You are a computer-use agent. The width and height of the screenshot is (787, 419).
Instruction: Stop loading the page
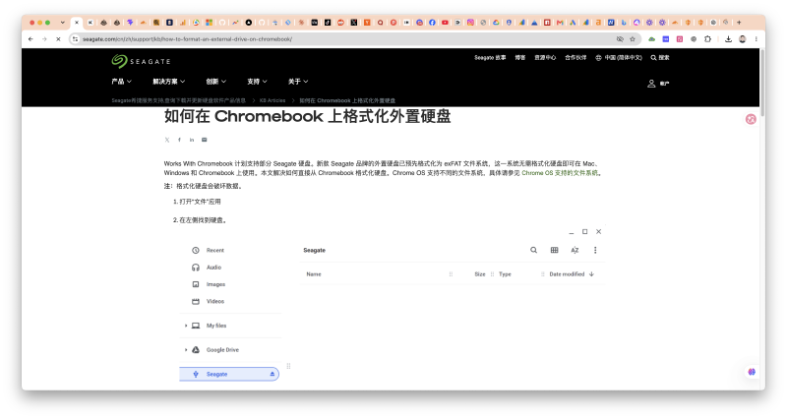tap(58, 39)
